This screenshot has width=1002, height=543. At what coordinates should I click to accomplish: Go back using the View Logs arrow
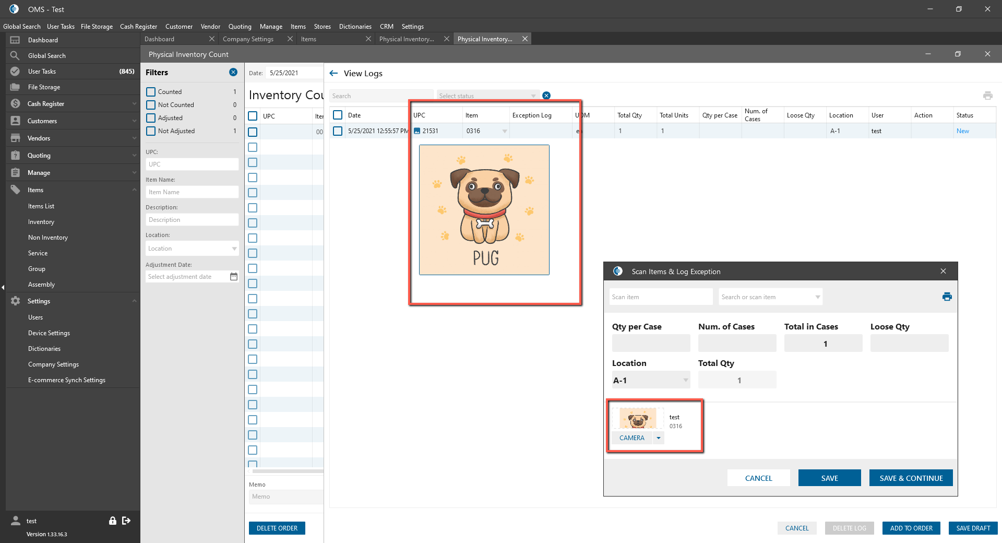coord(334,74)
